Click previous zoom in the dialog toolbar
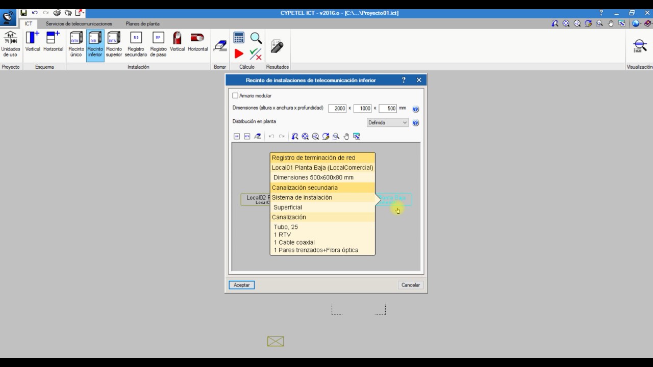 tap(295, 136)
